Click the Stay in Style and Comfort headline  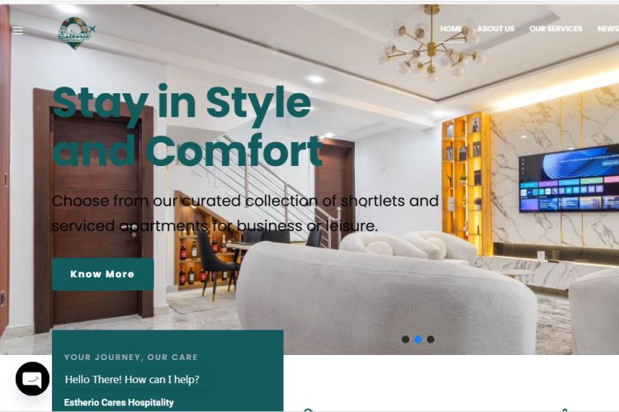[187, 125]
